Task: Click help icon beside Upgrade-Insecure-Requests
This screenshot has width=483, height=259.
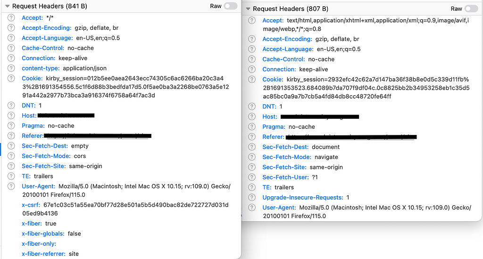Action: 252,198
